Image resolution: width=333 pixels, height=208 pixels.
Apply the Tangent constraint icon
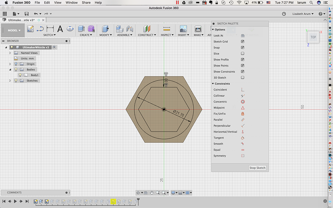click(243, 138)
